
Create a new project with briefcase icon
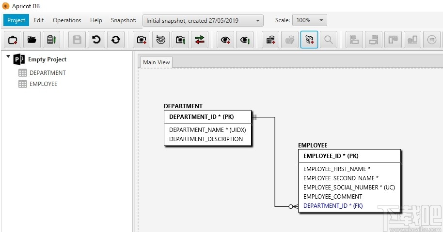pos(13,40)
